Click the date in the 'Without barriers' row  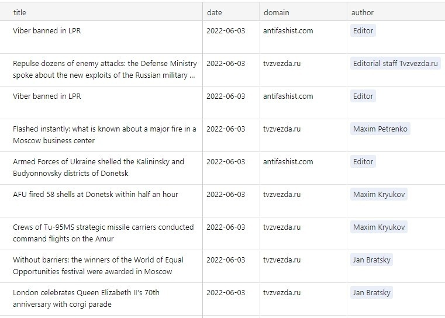pos(226,260)
